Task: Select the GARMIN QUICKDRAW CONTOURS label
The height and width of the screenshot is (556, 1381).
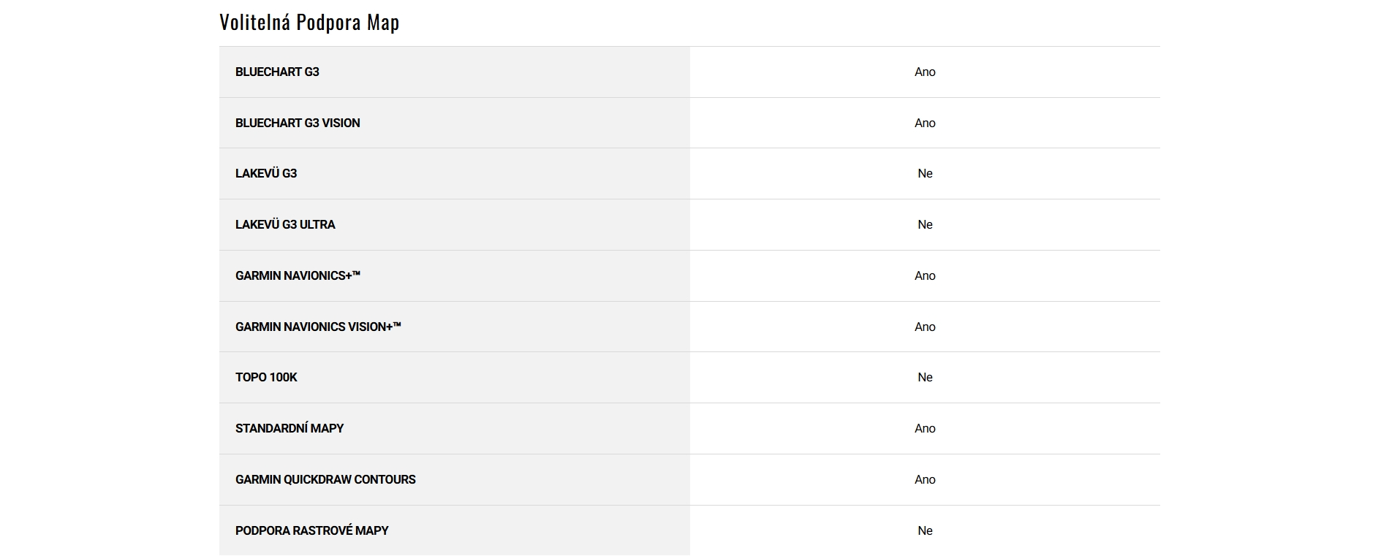Action: click(325, 479)
